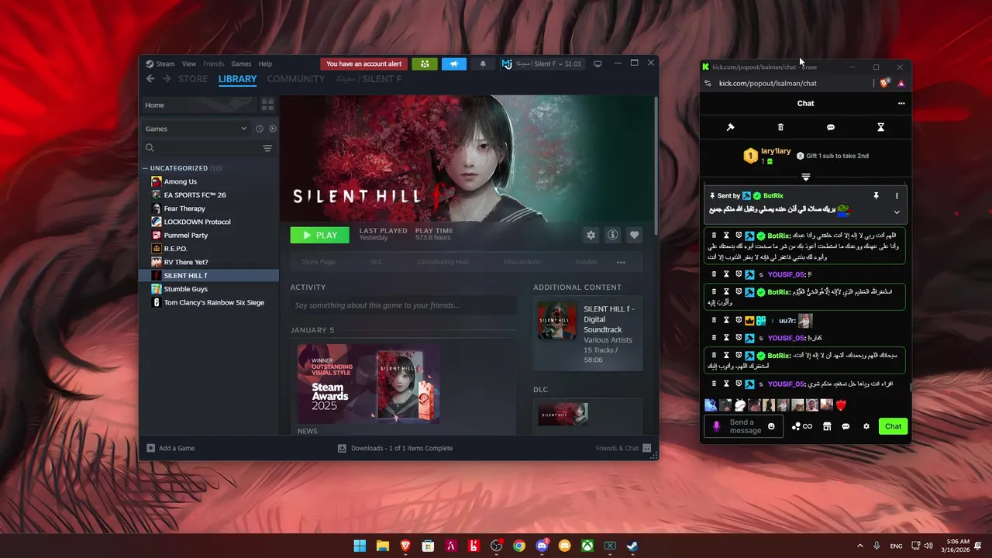
Task: Click purple microphone icon in message box
Action: (x=716, y=426)
